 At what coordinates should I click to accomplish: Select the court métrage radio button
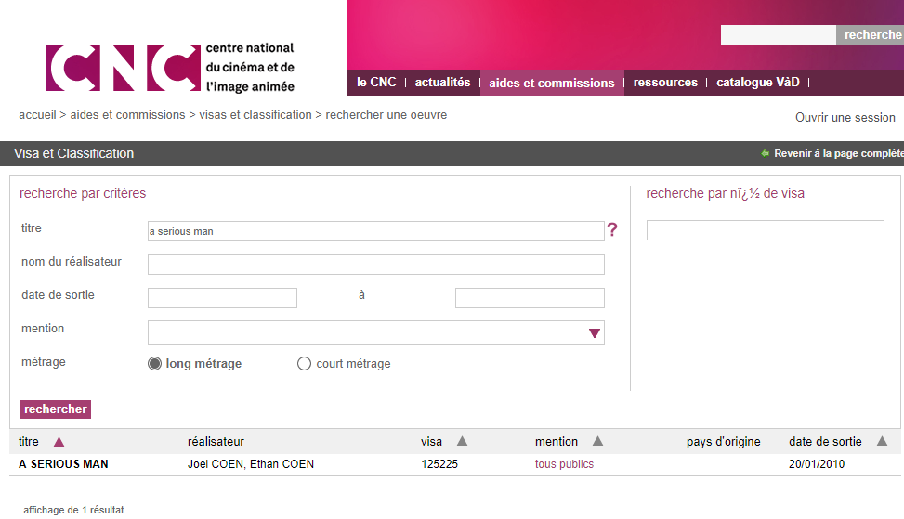click(x=304, y=364)
